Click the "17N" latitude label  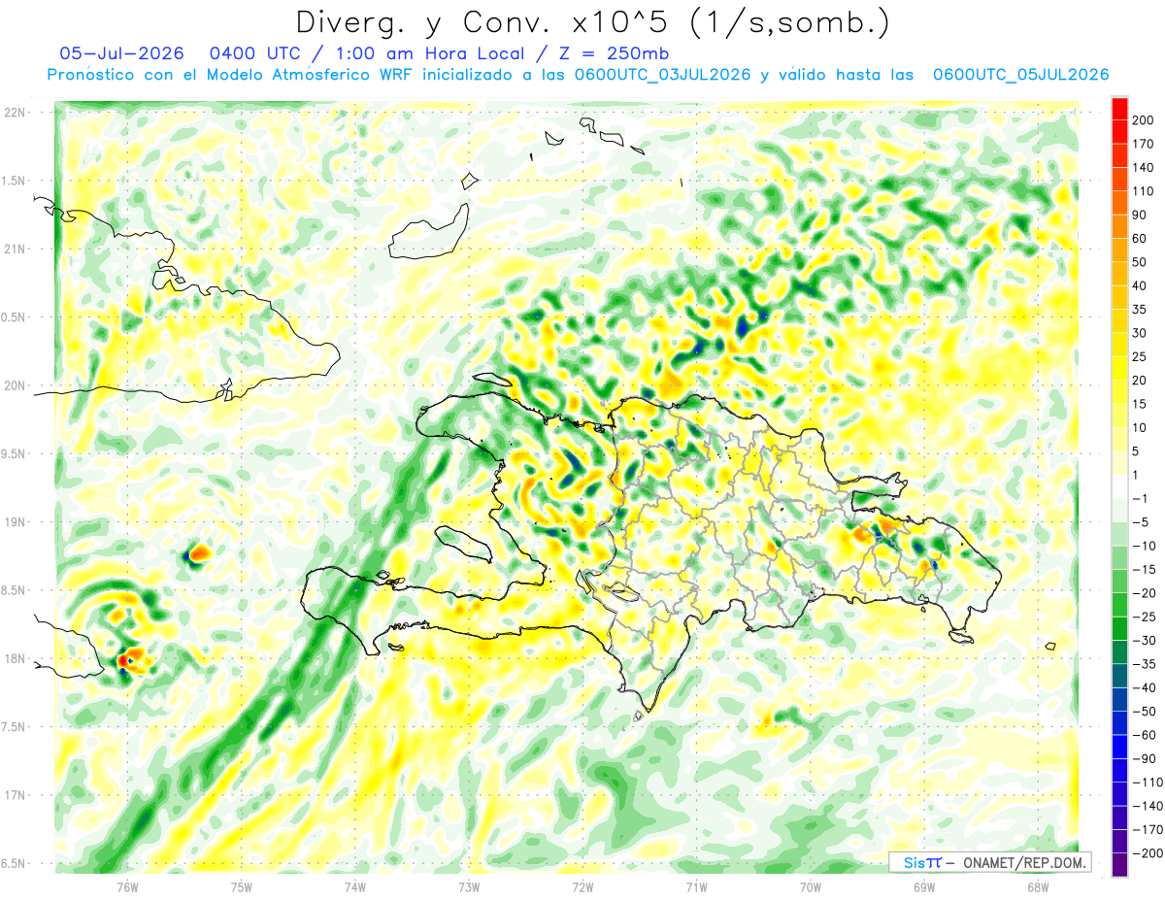pos(15,794)
